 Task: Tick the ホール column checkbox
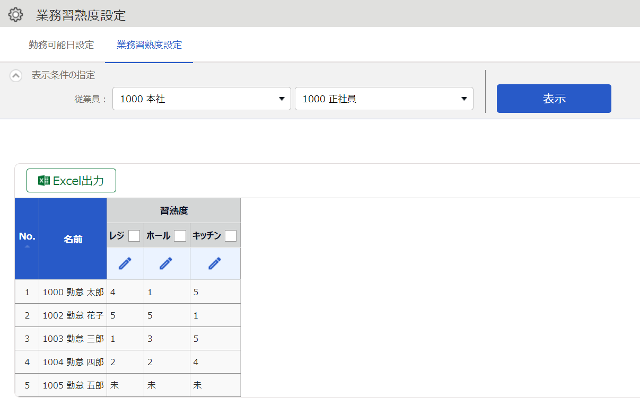click(x=180, y=236)
